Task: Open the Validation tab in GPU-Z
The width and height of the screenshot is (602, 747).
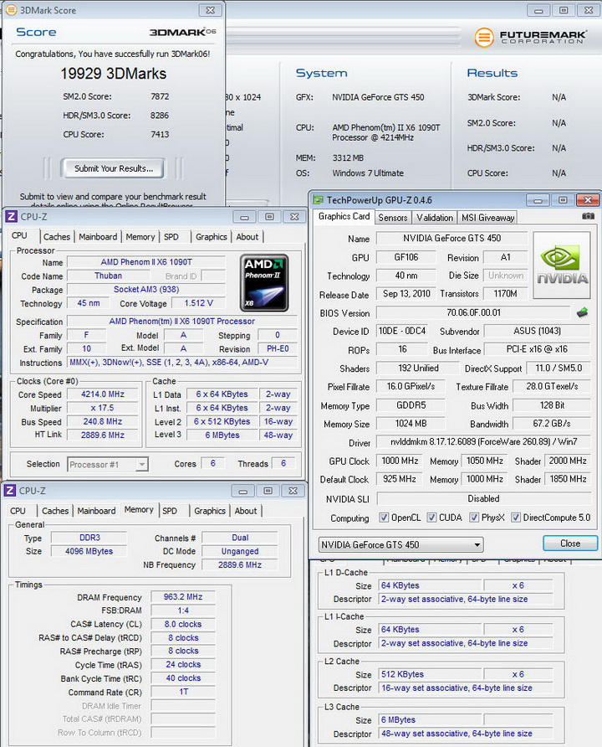Action: pos(435,218)
